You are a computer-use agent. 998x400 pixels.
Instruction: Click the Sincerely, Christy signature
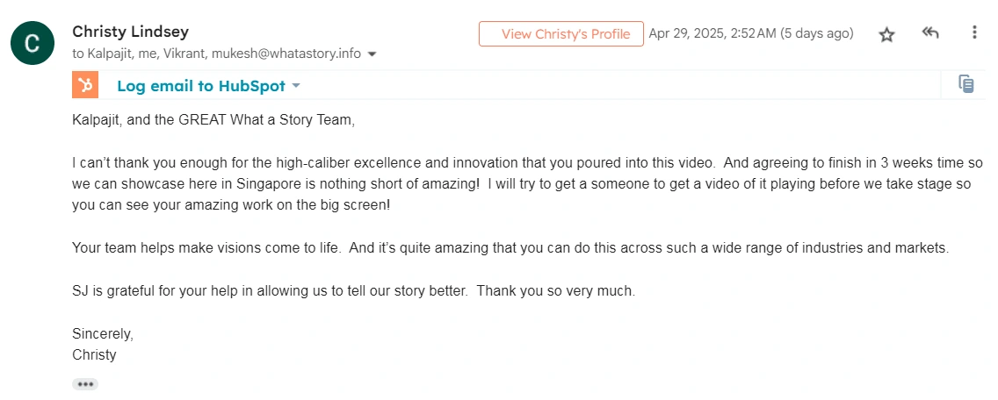(103, 344)
